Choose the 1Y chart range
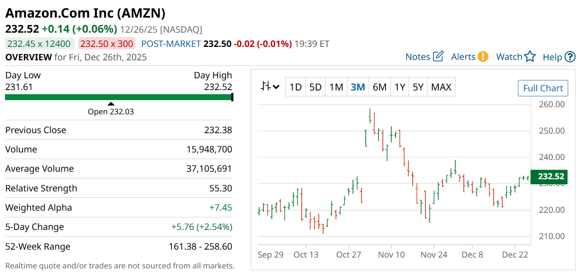Screen dimensions: 582x276 (400, 87)
